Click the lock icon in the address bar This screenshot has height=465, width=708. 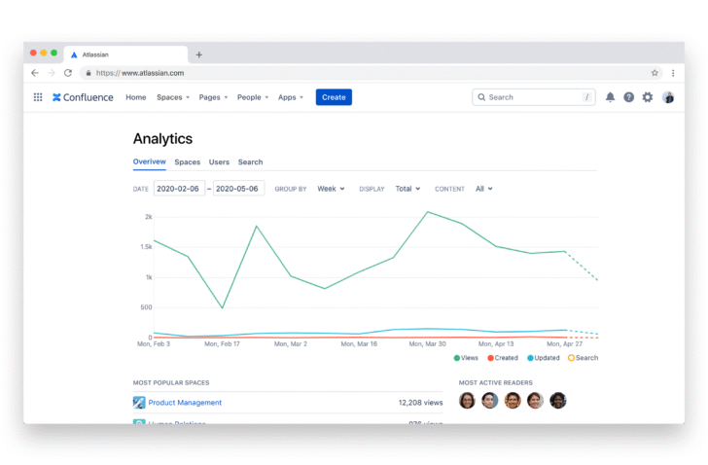(x=88, y=73)
